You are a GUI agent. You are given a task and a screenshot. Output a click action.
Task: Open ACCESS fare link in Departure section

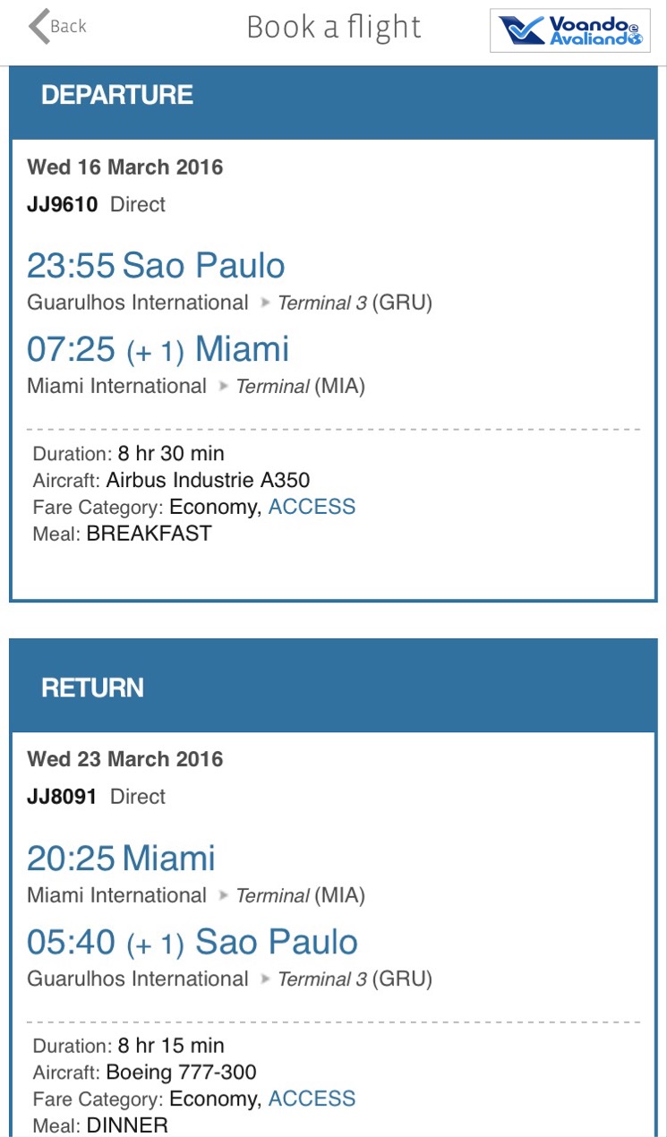(x=312, y=507)
